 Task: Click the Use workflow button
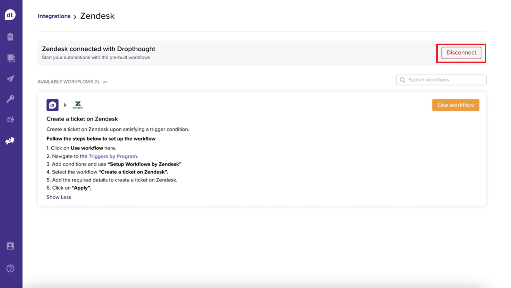pyautogui.click(x=456, y=105)
